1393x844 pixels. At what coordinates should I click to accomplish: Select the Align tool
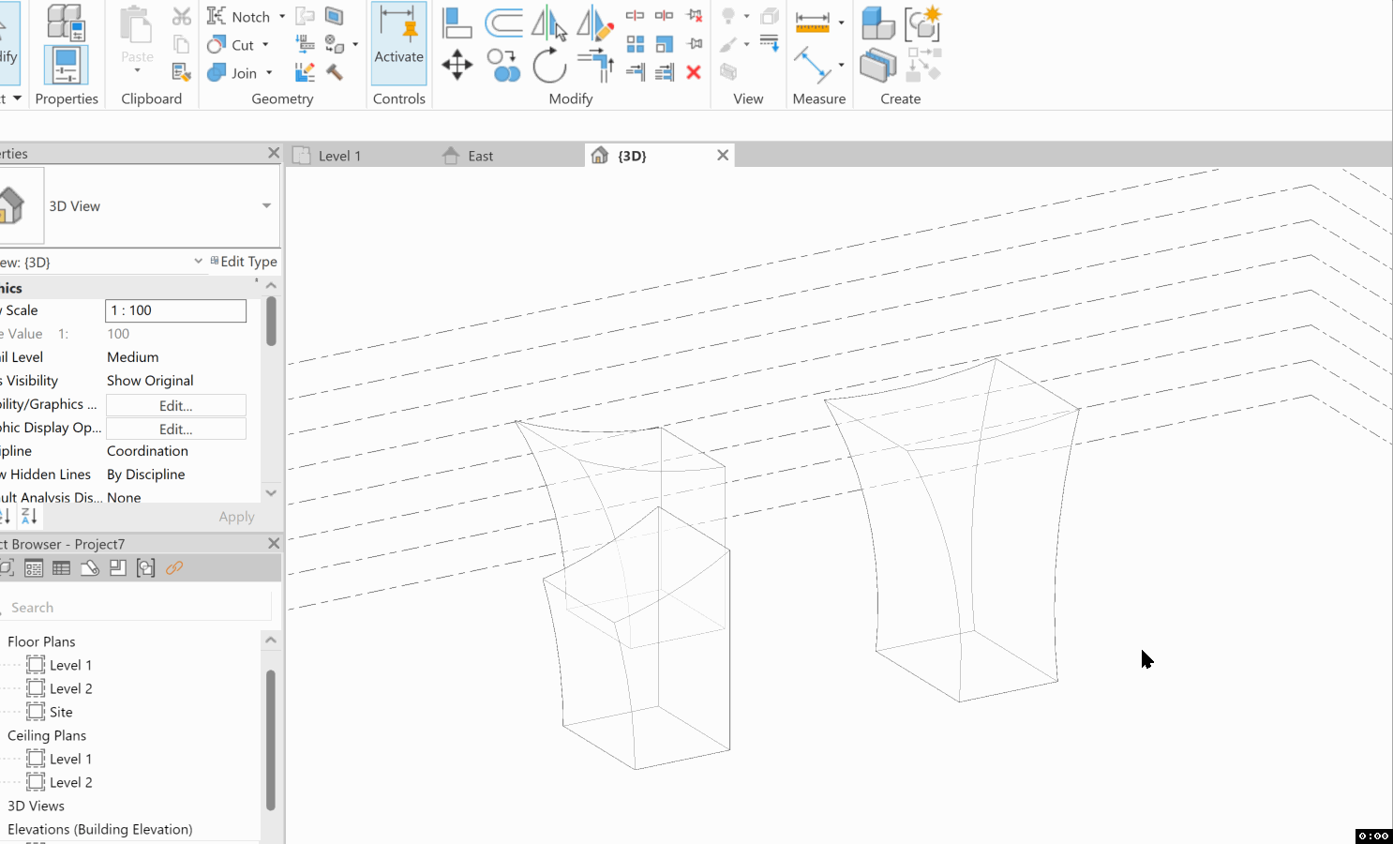coord(457,23)
